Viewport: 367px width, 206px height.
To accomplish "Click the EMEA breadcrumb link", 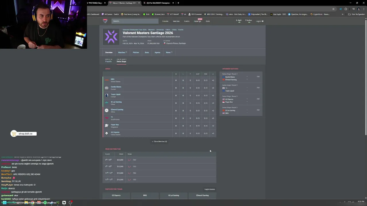I will (x=168, y=30).
